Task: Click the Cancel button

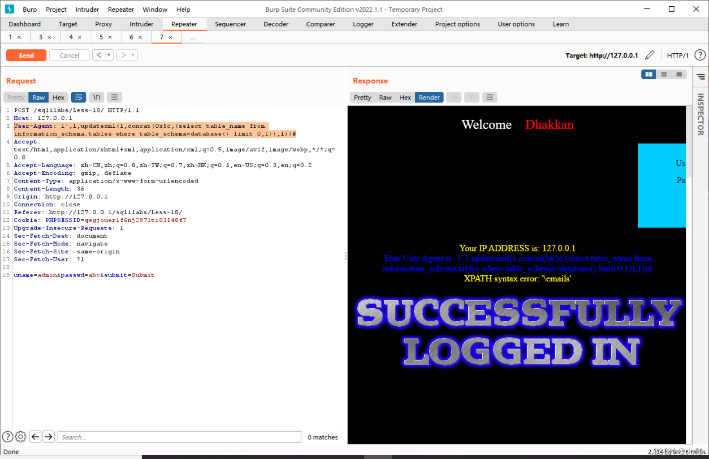Action: click(69, 55)
